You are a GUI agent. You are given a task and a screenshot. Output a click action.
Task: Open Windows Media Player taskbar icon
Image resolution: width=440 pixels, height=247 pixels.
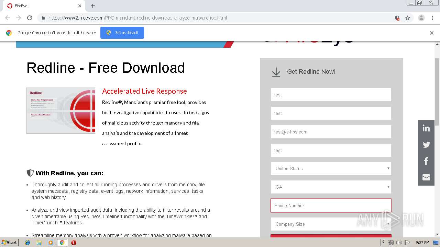coord(51,243)
